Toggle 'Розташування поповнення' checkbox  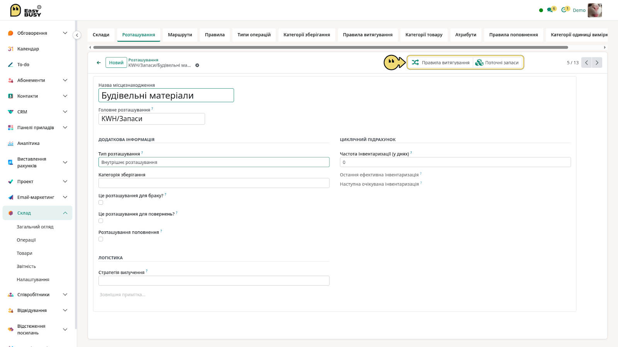[101, 239]
